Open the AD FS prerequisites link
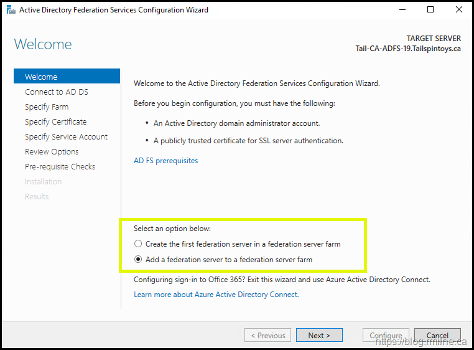 [165, 161]
